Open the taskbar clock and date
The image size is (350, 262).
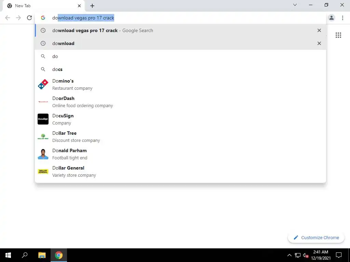point(321,255)
